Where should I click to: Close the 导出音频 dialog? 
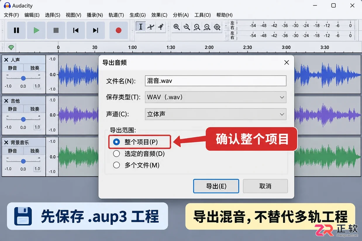tap(287, 63)
